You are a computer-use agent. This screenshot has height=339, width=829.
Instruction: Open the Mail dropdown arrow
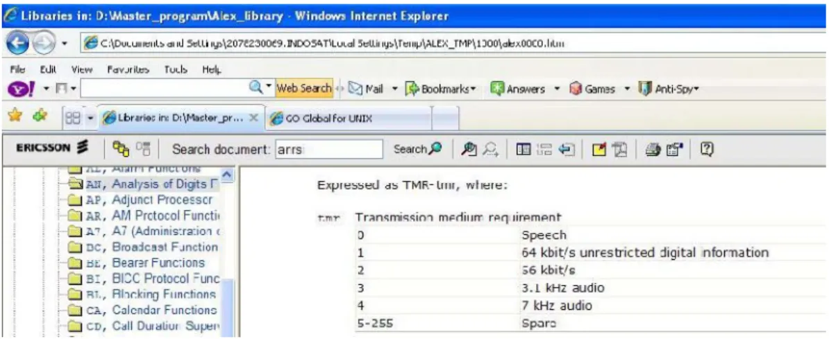pyautogui.click(x=394, y=89)
